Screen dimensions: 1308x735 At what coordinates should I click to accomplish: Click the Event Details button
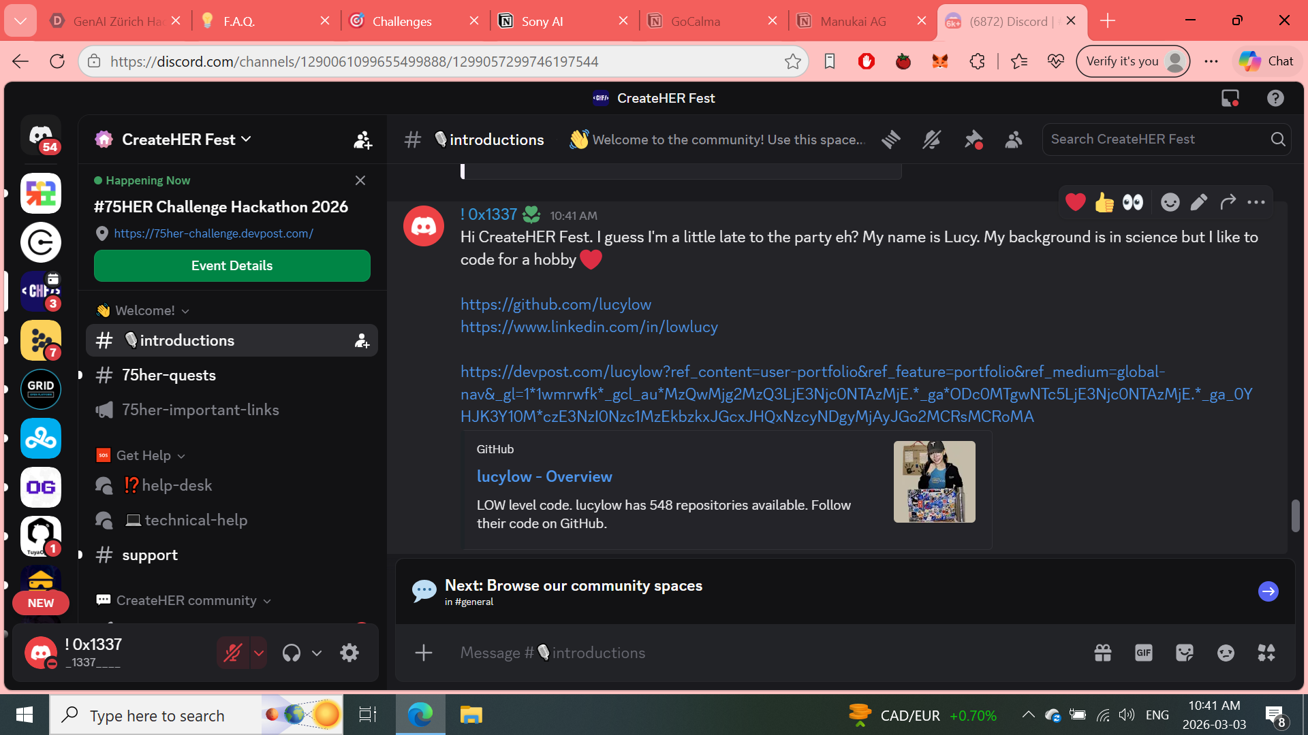[x=232, y=265]
